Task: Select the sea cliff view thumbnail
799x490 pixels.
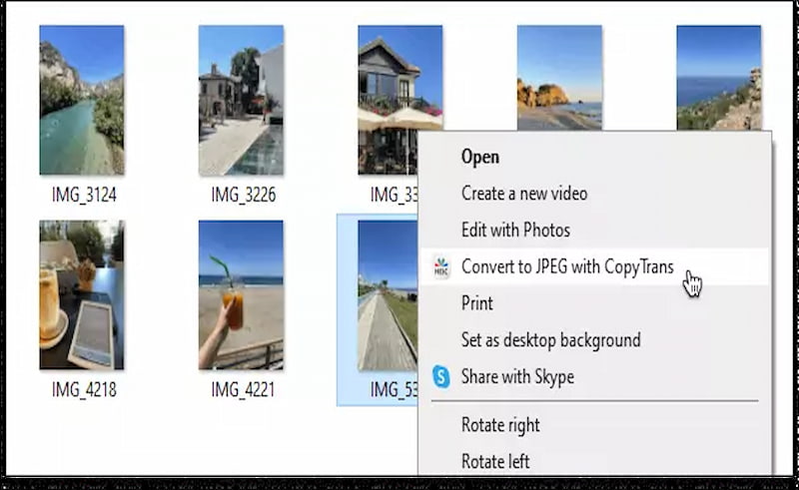Action: pyautogui.click(x=719, y=78)
